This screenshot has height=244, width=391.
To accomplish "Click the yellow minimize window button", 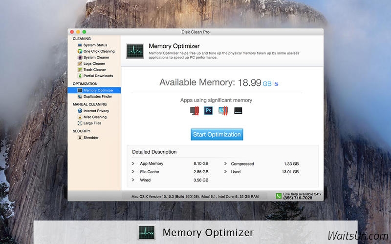I will [78, 32].
